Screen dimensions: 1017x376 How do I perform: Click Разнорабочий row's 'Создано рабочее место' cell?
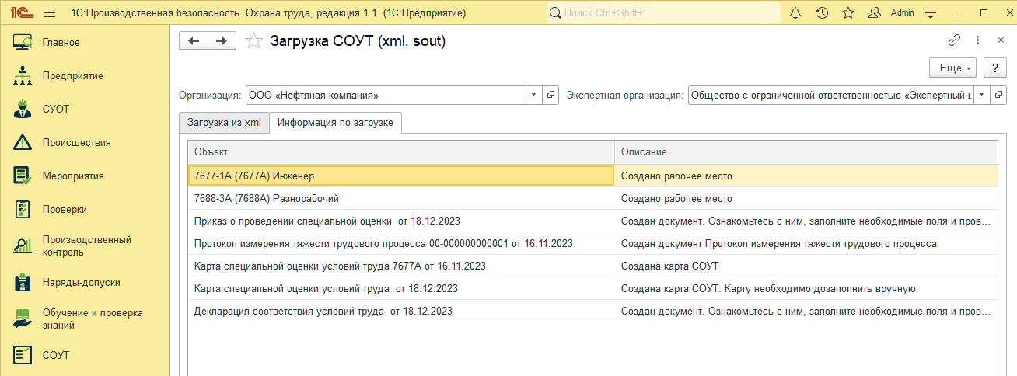tap(806, 199)
